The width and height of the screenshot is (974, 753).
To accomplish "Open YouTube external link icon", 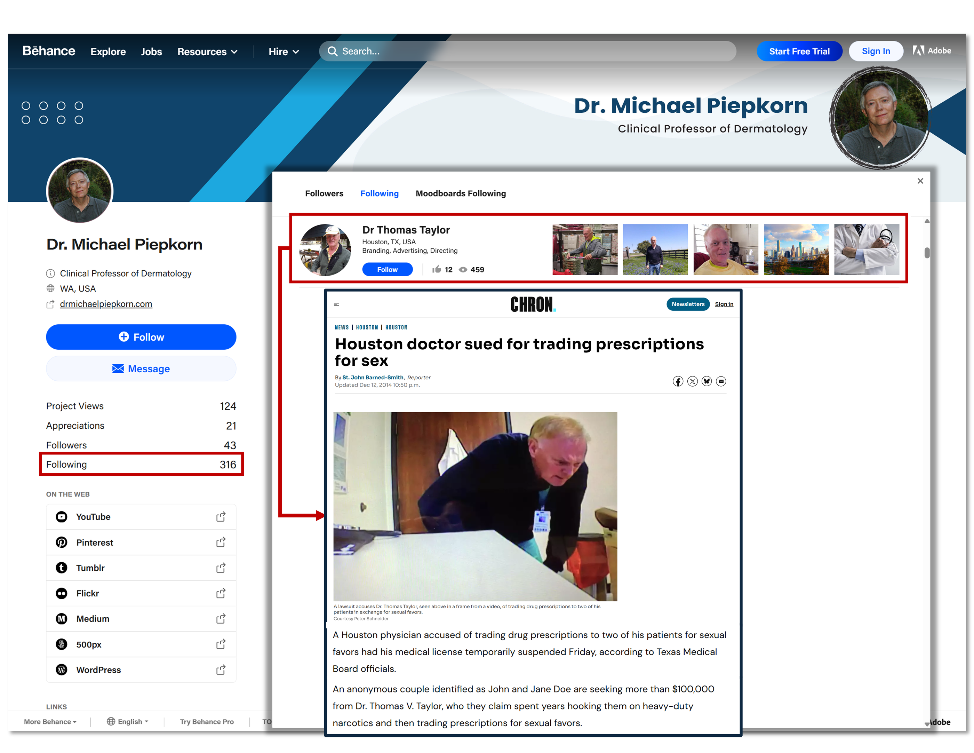I will click(x=221, y=517).
